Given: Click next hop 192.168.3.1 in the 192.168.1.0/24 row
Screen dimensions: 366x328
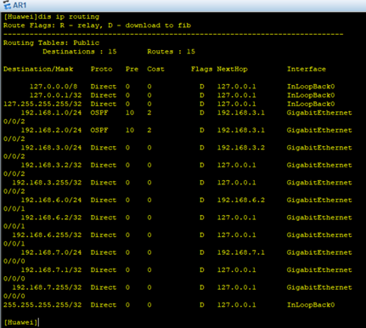Looking at the screenshot, I should (x=241, y=113).
